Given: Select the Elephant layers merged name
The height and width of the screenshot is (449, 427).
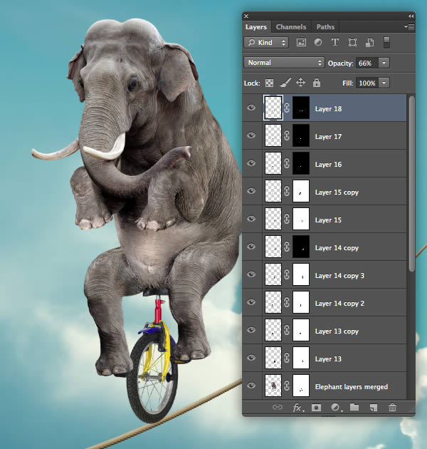Looking at the screenshot, I should (x=352, y=387).
